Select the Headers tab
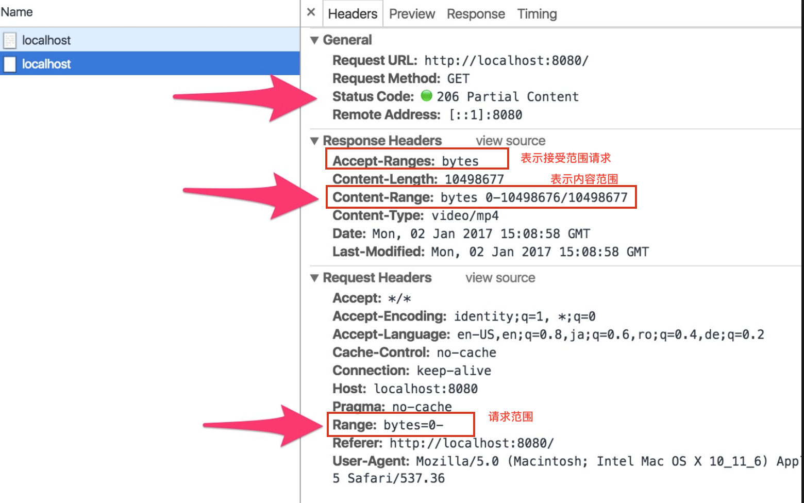 coord(353,14)
